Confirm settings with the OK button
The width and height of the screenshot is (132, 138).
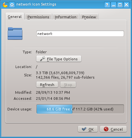click(88, 129)
